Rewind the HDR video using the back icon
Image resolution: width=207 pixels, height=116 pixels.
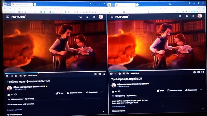7,76
